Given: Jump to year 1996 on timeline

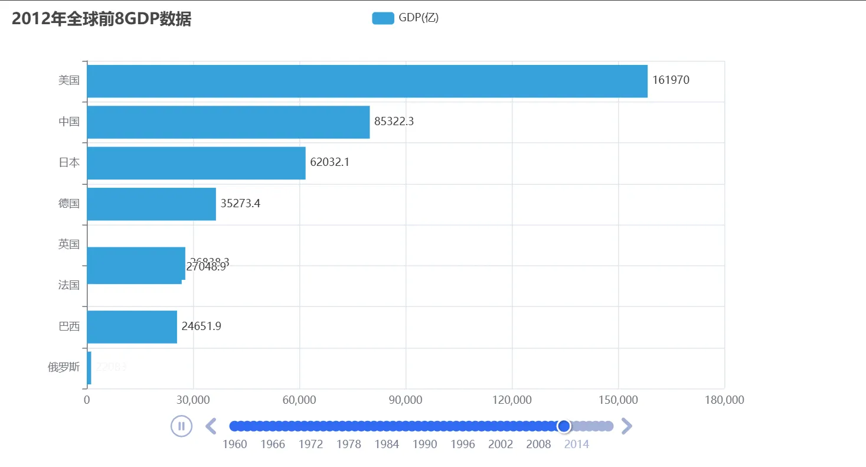Looking at the screenshot, I should coord(462,444).
